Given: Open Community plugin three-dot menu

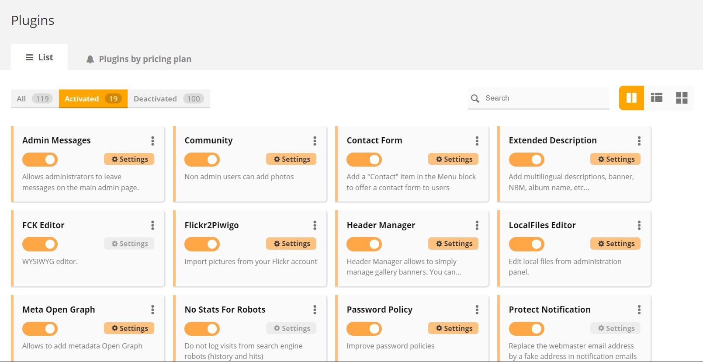Looking at the screenshot, I should (x=315, y=141).
